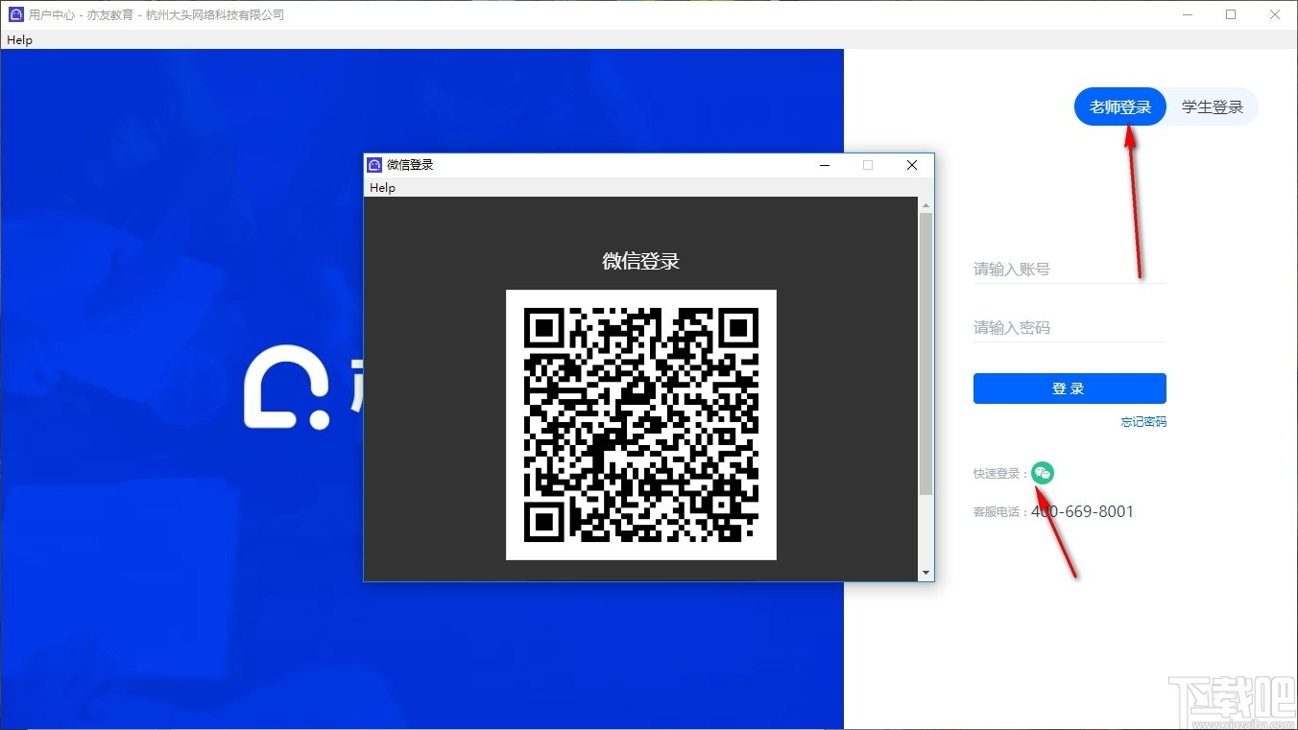This screenshot has width=1298, height=730.
Task: Minimize the main 用户中心 window
Action: (x=1188, y=14)
